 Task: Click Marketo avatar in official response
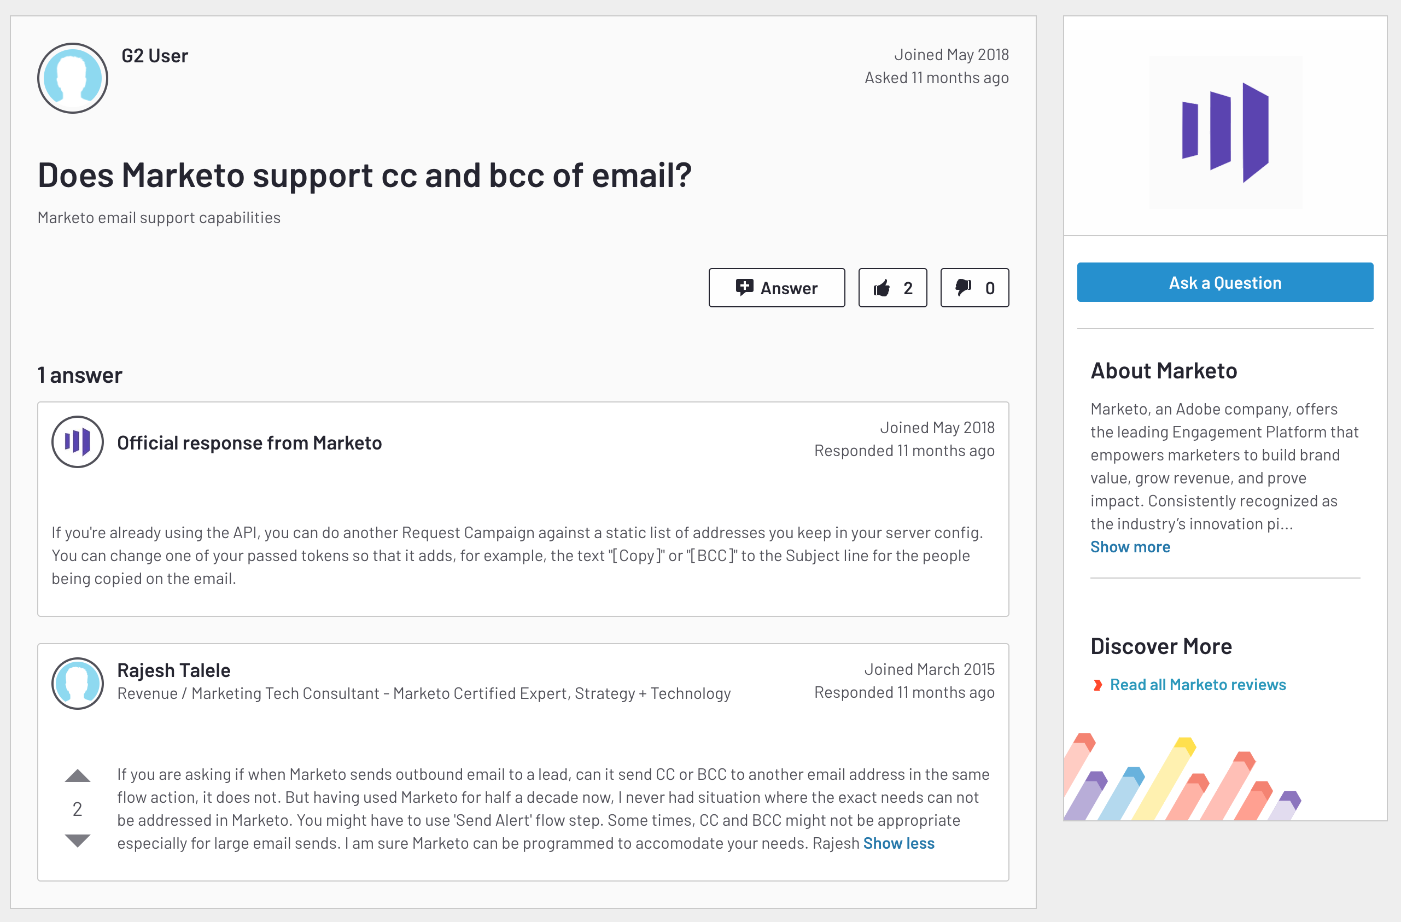pos(78,442)
